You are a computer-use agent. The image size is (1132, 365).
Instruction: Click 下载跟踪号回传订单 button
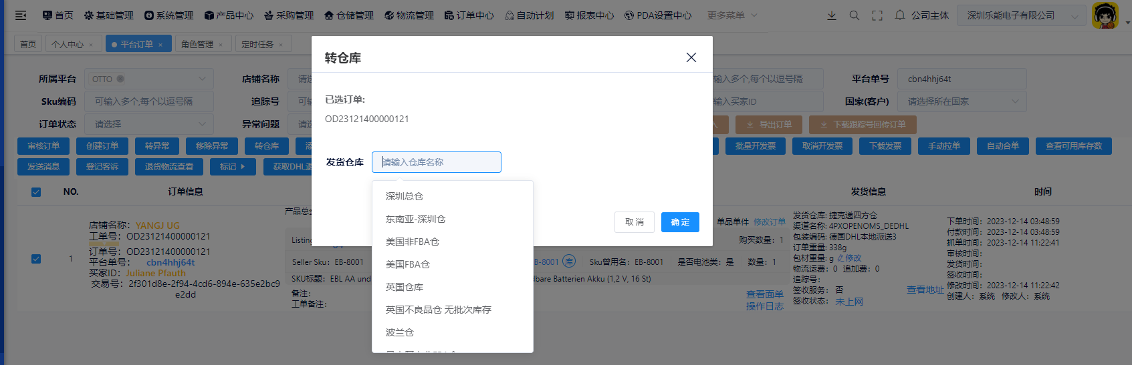863,125
